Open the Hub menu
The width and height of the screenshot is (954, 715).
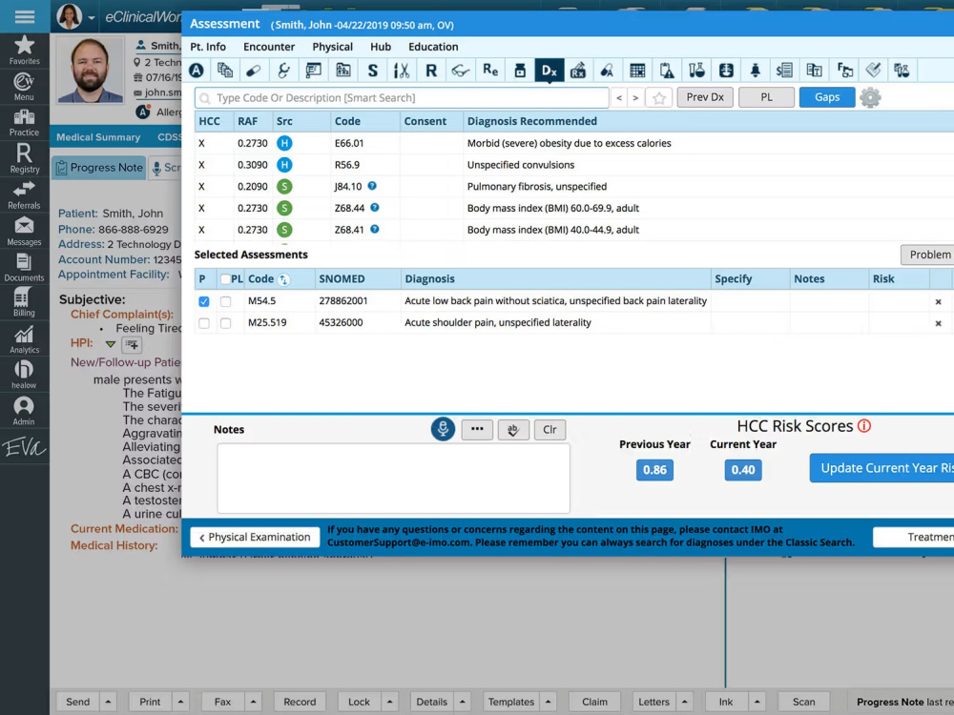(x=381, y=47)
